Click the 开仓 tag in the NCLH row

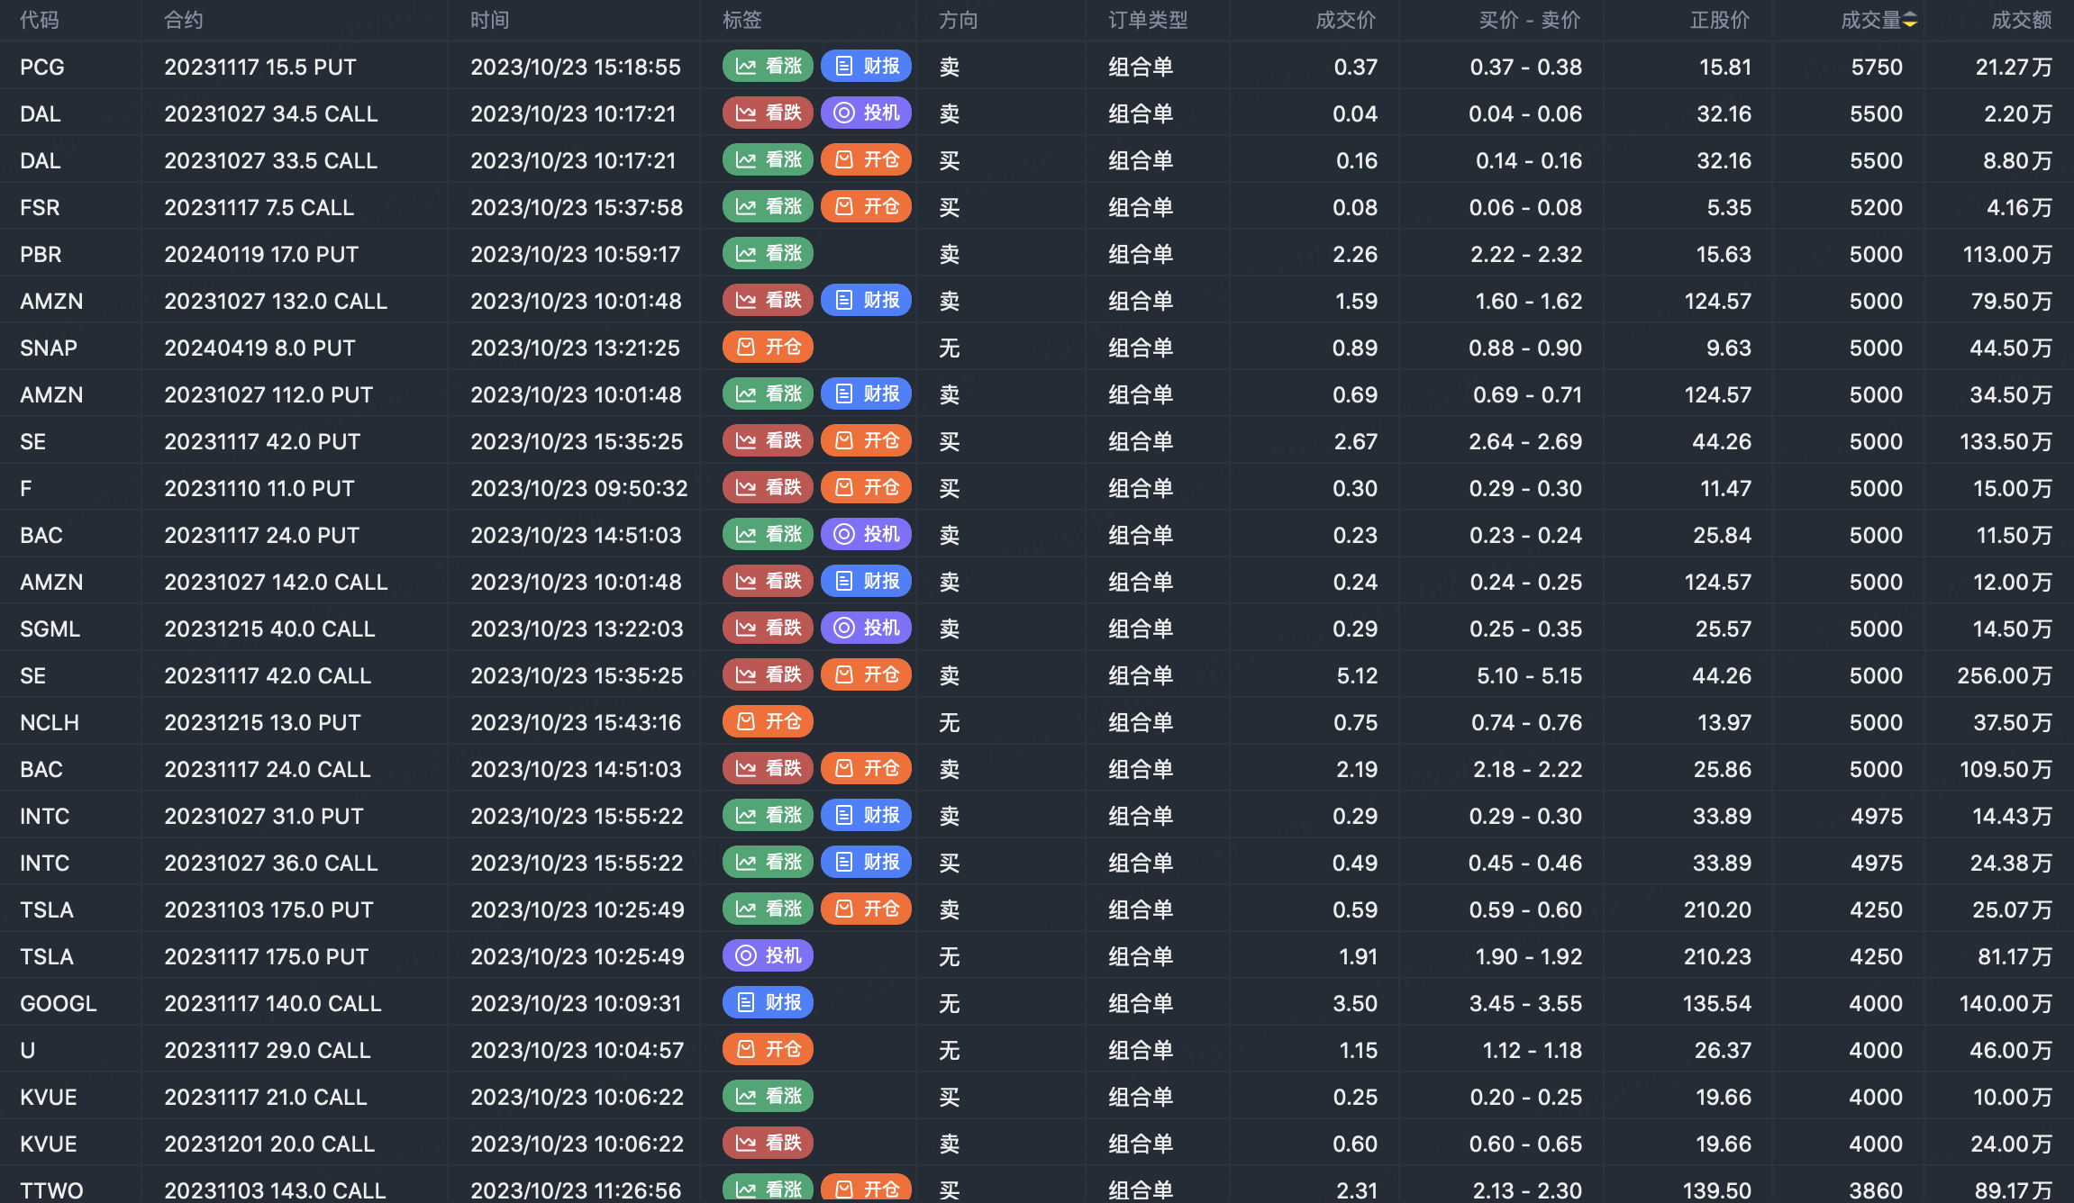click(768, 721)
